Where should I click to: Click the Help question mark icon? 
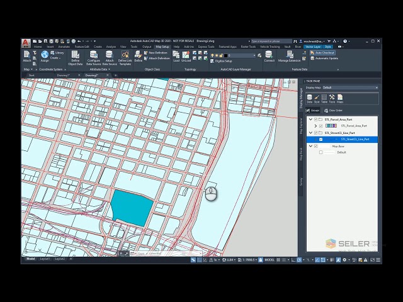pyautogui.click(x=345, y=41)
